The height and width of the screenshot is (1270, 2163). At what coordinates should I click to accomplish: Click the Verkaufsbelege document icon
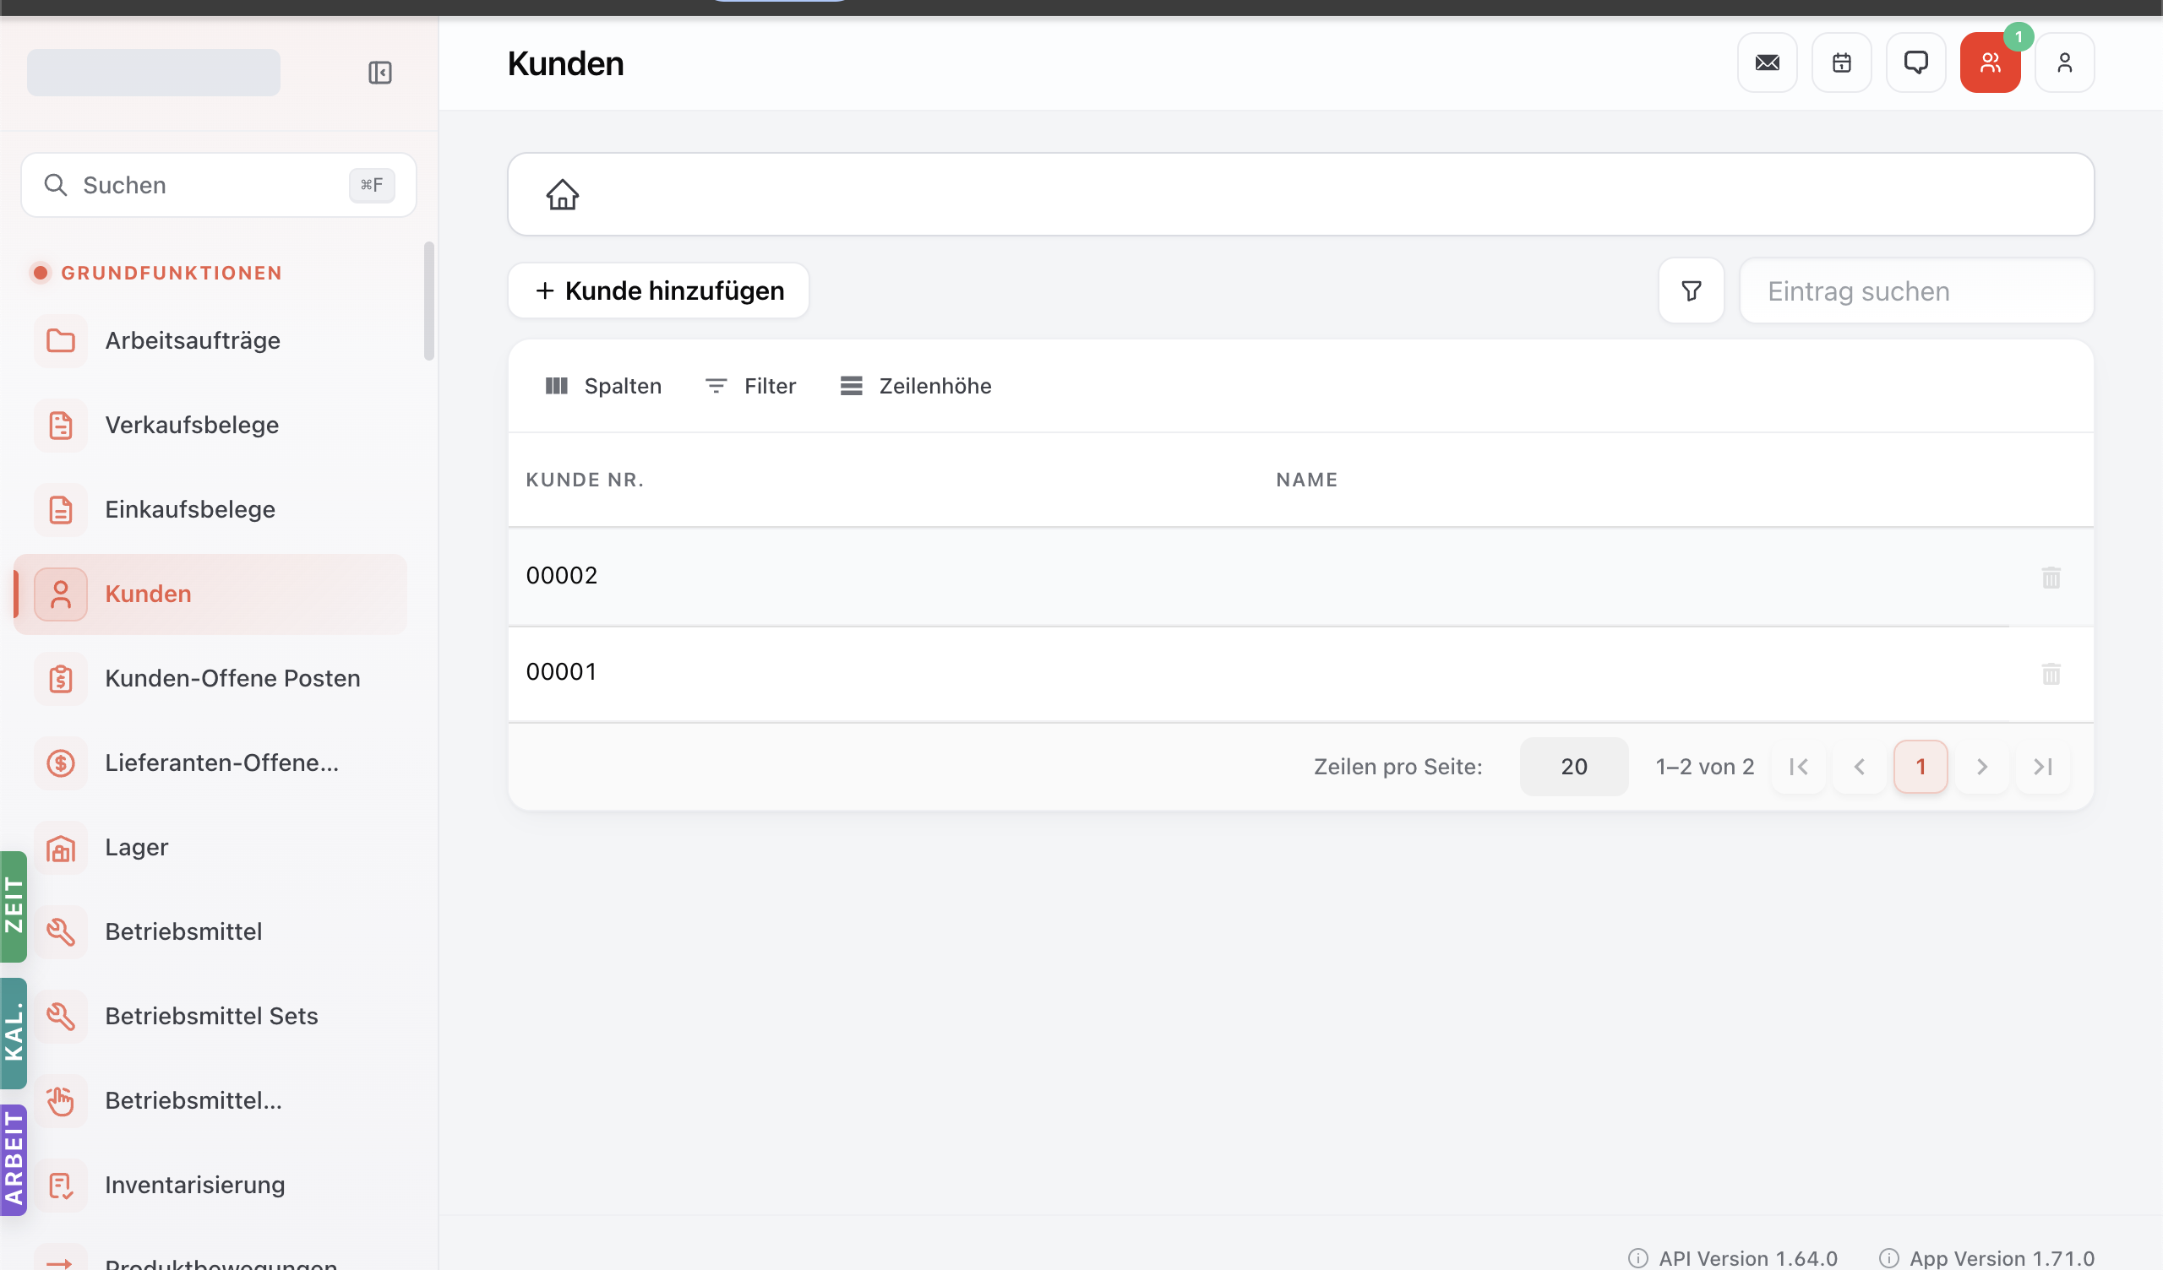pos(60,425)
